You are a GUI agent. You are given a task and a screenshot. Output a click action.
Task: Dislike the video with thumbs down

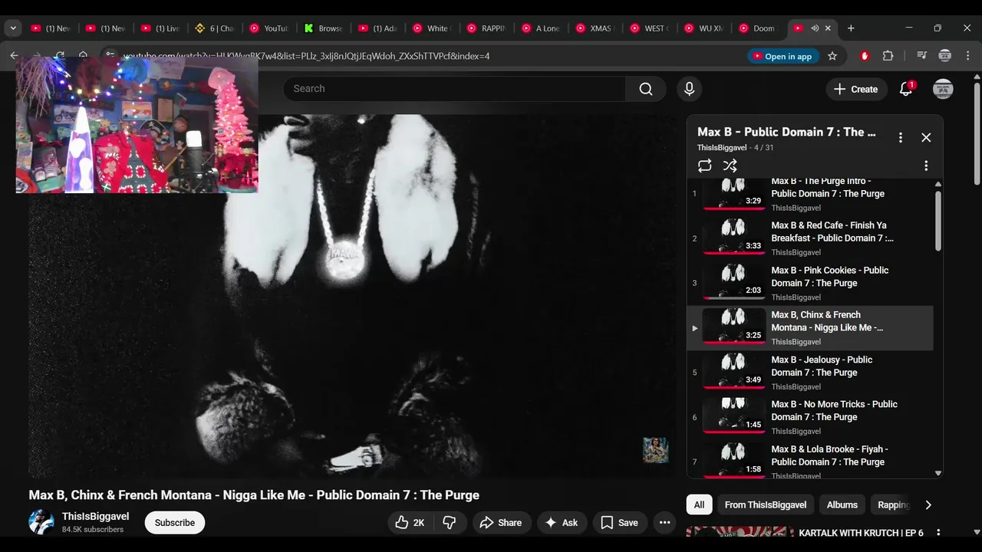pos(450,523)
